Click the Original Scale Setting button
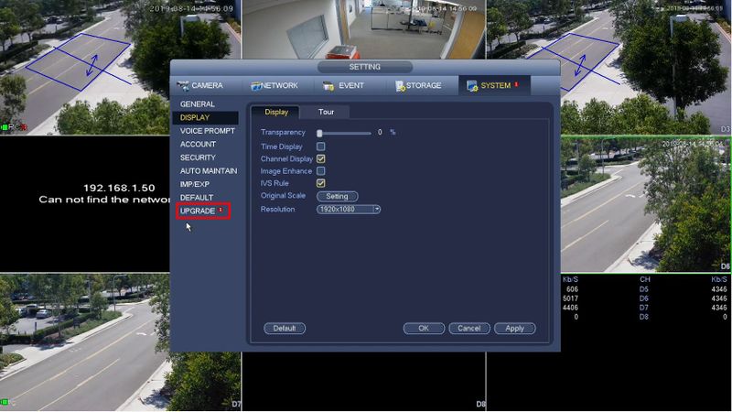Image resolution: width=732 pixels, height=412 pixels. point(337,196)
